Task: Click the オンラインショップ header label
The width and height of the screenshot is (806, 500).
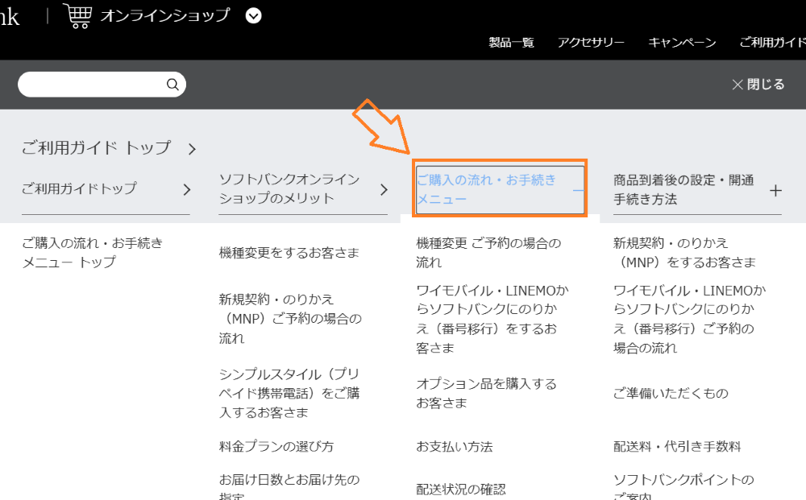Action: pos(165,15)
